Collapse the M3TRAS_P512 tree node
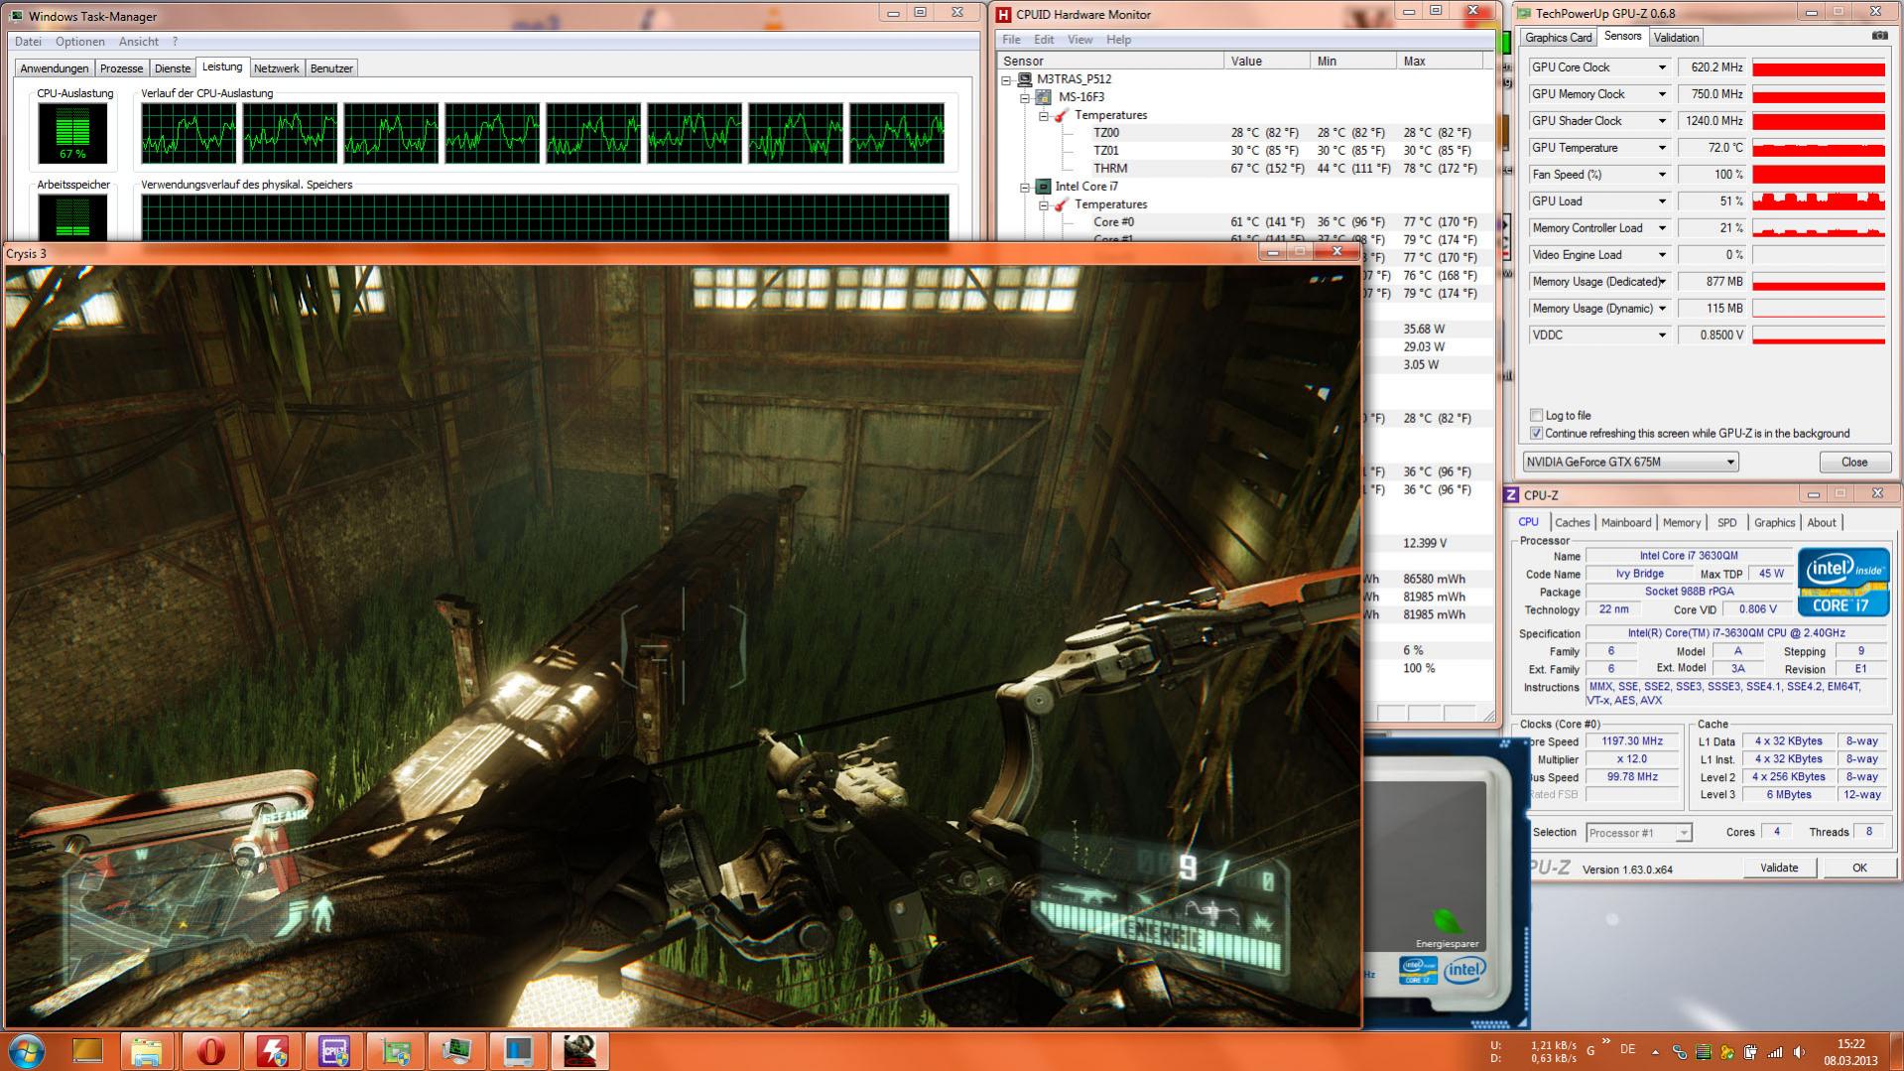1904x1071 pixels. pyautogui.click(x=1007, y=79)
